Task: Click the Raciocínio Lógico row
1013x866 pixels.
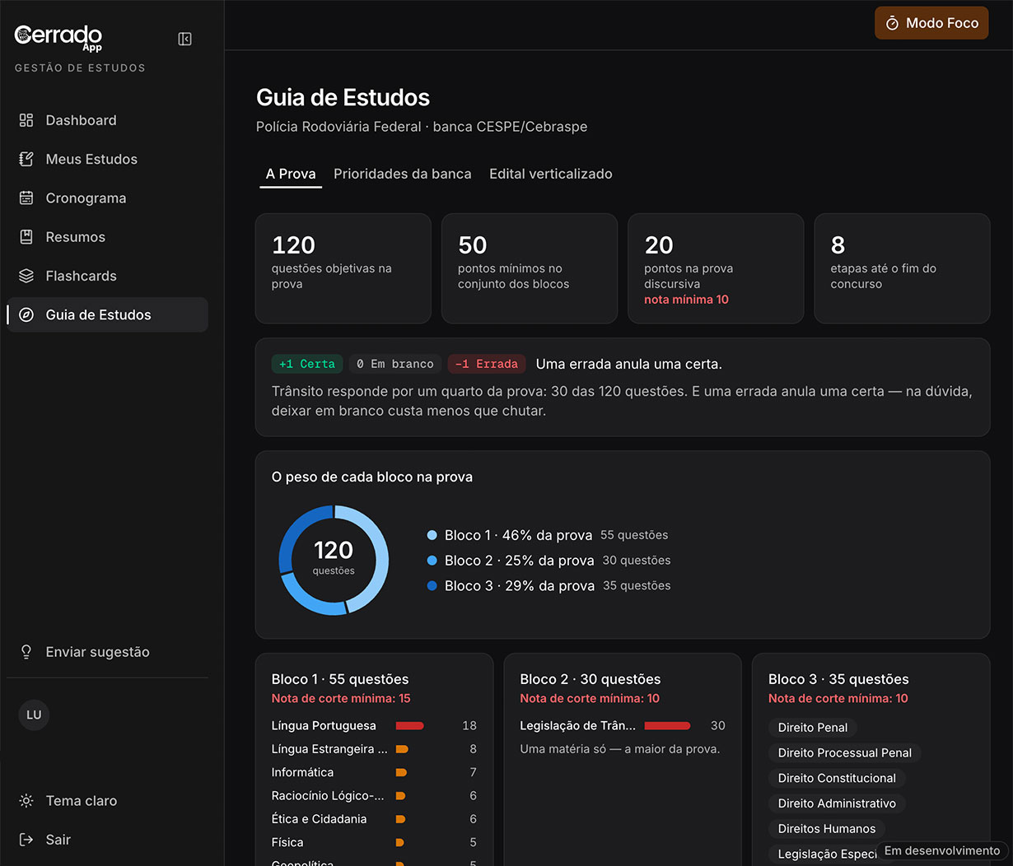Action: tap(374, 796)
